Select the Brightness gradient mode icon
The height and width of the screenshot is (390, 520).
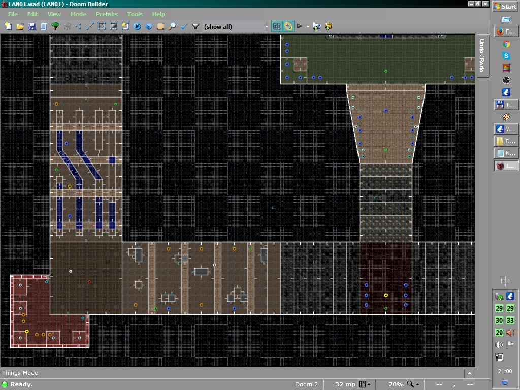tap(113, 26)
